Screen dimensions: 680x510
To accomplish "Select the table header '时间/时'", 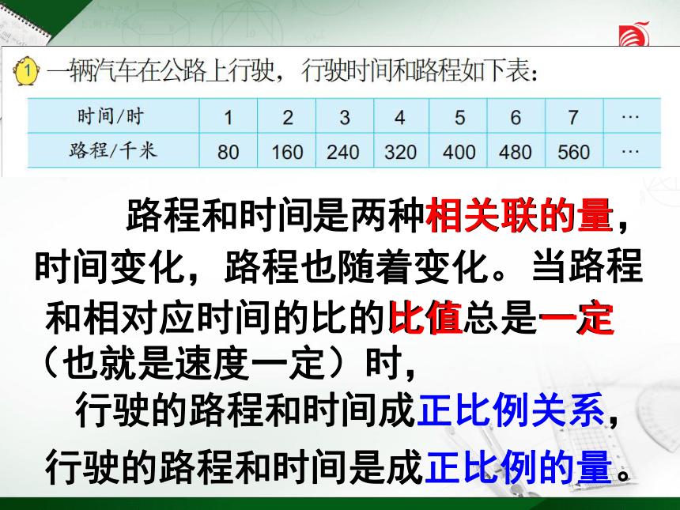I will (111, 116).
